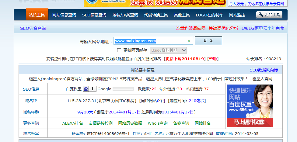Click the 更新下载20140819 link
Screen dimensions: 297x142
point(185,59)
